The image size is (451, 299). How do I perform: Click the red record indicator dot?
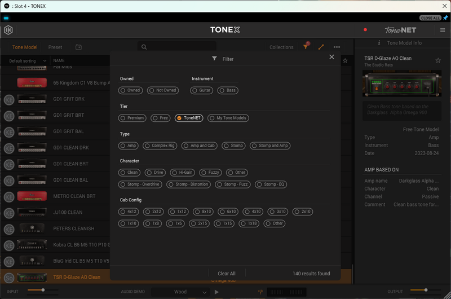365,30
